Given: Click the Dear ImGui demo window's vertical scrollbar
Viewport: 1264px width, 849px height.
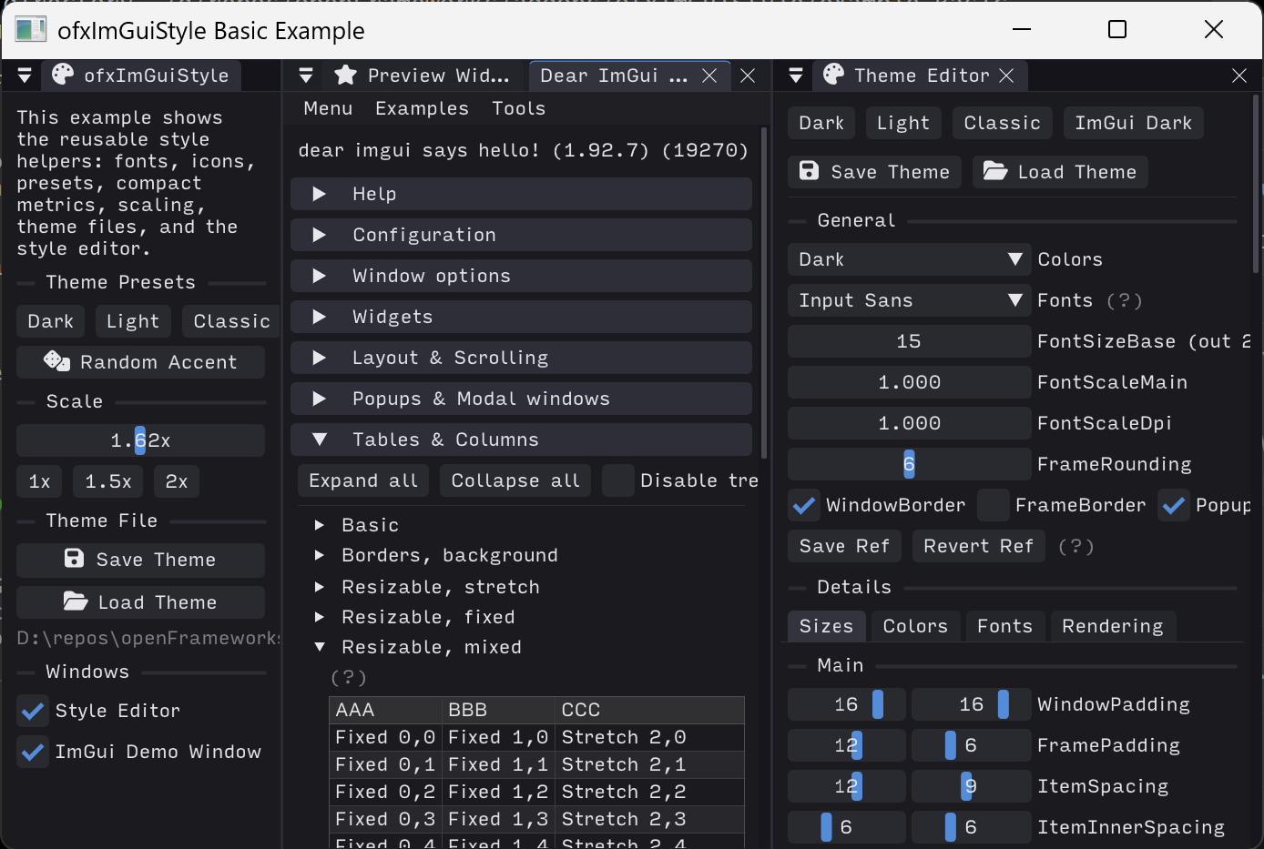Looking at the screenshot, I should [764, 294].
